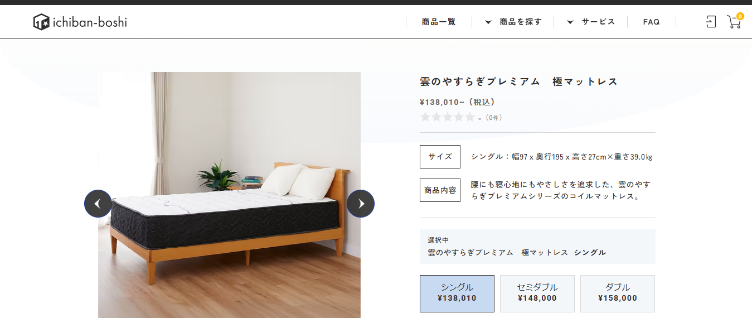The width and height of the screenshot is (752, 318).
Task: Click the サイズ label box
Action: tap(440, 157)
